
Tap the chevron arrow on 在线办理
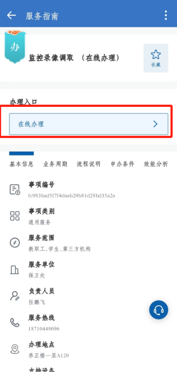[x=155, y=124]
